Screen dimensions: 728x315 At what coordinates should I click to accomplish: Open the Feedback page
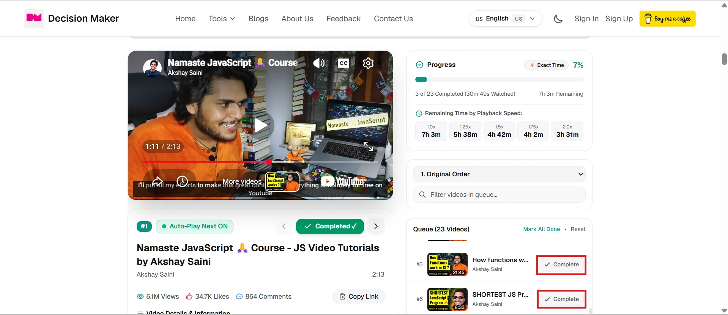pyautogui.click(x=344, y=19)
